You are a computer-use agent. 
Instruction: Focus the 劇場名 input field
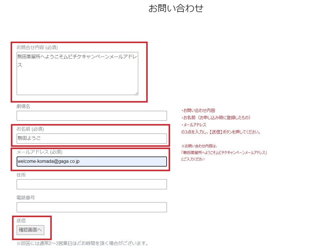[92, 116]
